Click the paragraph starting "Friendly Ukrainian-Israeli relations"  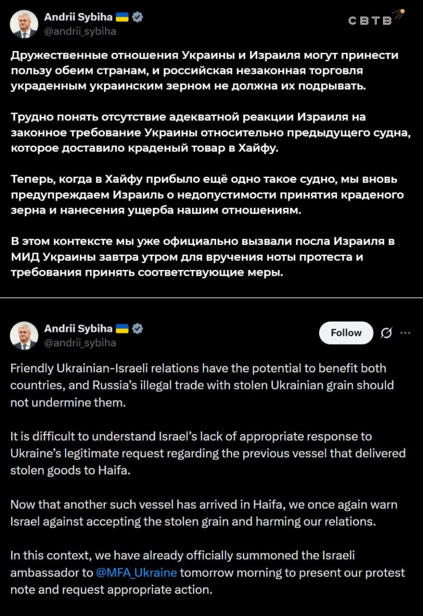point(202,385)
